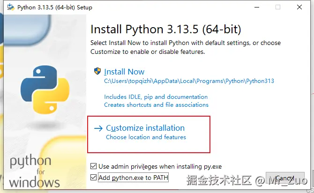This screenshot has width=314, height=193.
Task: Click the "Choose location and features" subtitle
Action: tap(146, 137)
